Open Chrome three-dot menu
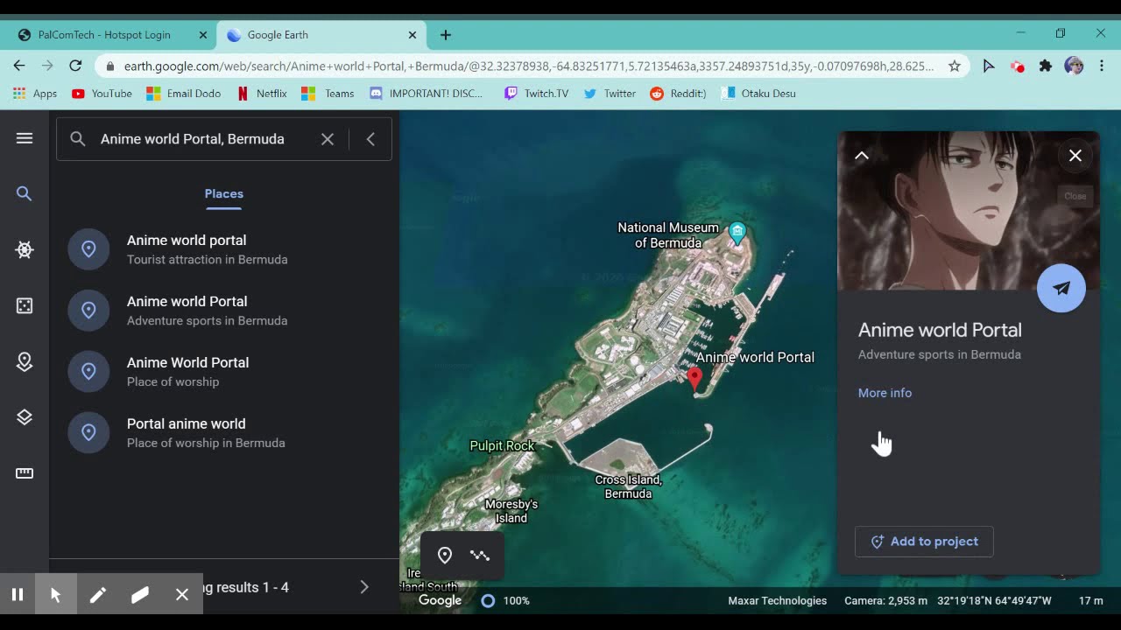 (x=1102, y=66)
